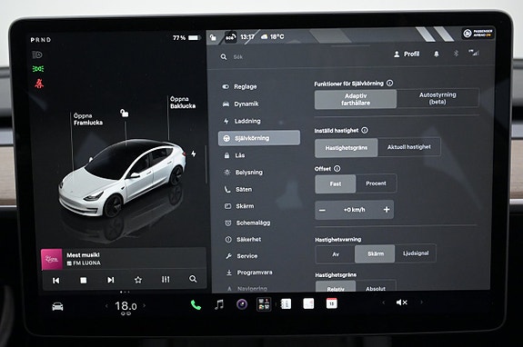The width and height of the screenshot is (523, 347).
Task: Decrease speed offset with minus button
Action: [322, 210]
